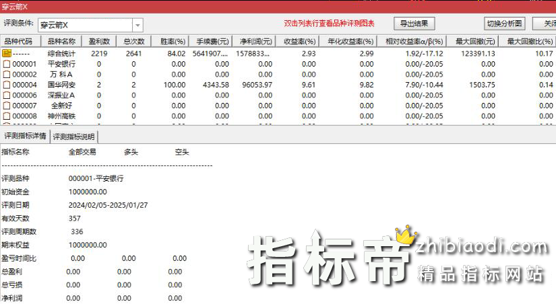The height and width of the screenshot is (304, 556).
Task: Click the 总盈利 label
Action: click(11, 272)
